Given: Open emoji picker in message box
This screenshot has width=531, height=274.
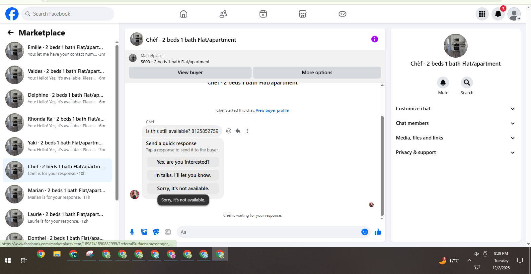Looking at the screenshot, I should point(365,232).
